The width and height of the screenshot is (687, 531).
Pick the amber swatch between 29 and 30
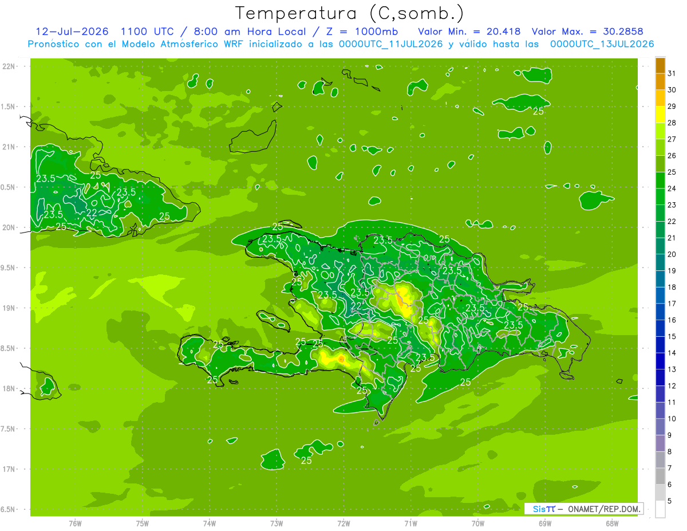tap(660, 98)
